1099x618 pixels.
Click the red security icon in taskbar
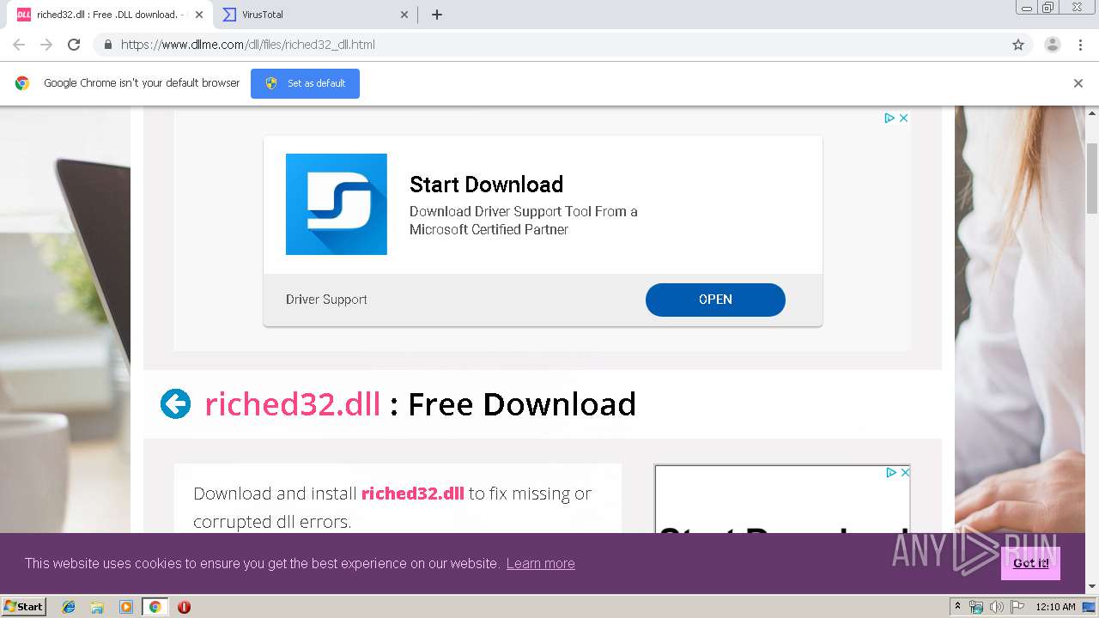[x=184, y=607]
